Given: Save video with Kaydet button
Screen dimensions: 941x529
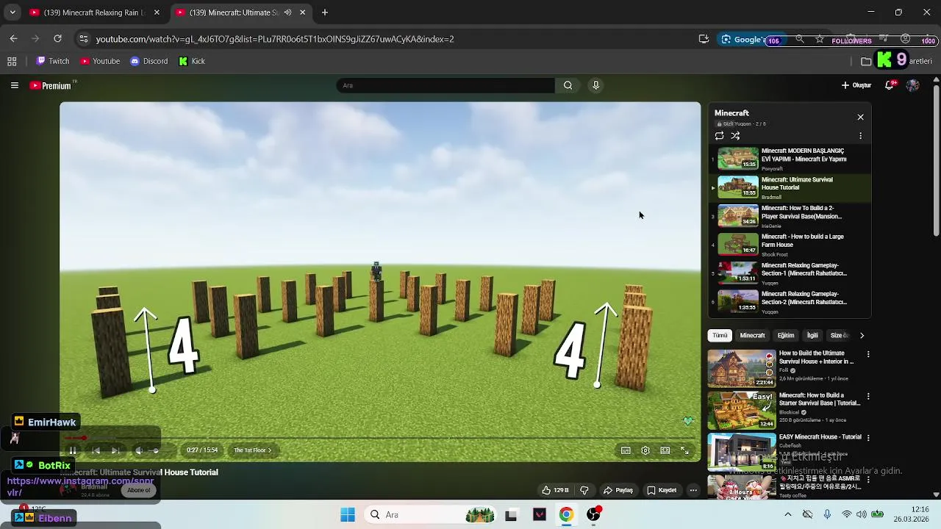Looking at the screenshot, I should pyautogui.click(x=662, y=490).
